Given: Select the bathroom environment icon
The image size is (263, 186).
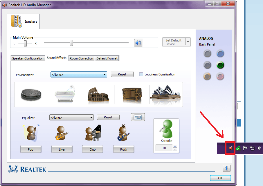Looking at the screenshot, I should click(x=65, y=94).
